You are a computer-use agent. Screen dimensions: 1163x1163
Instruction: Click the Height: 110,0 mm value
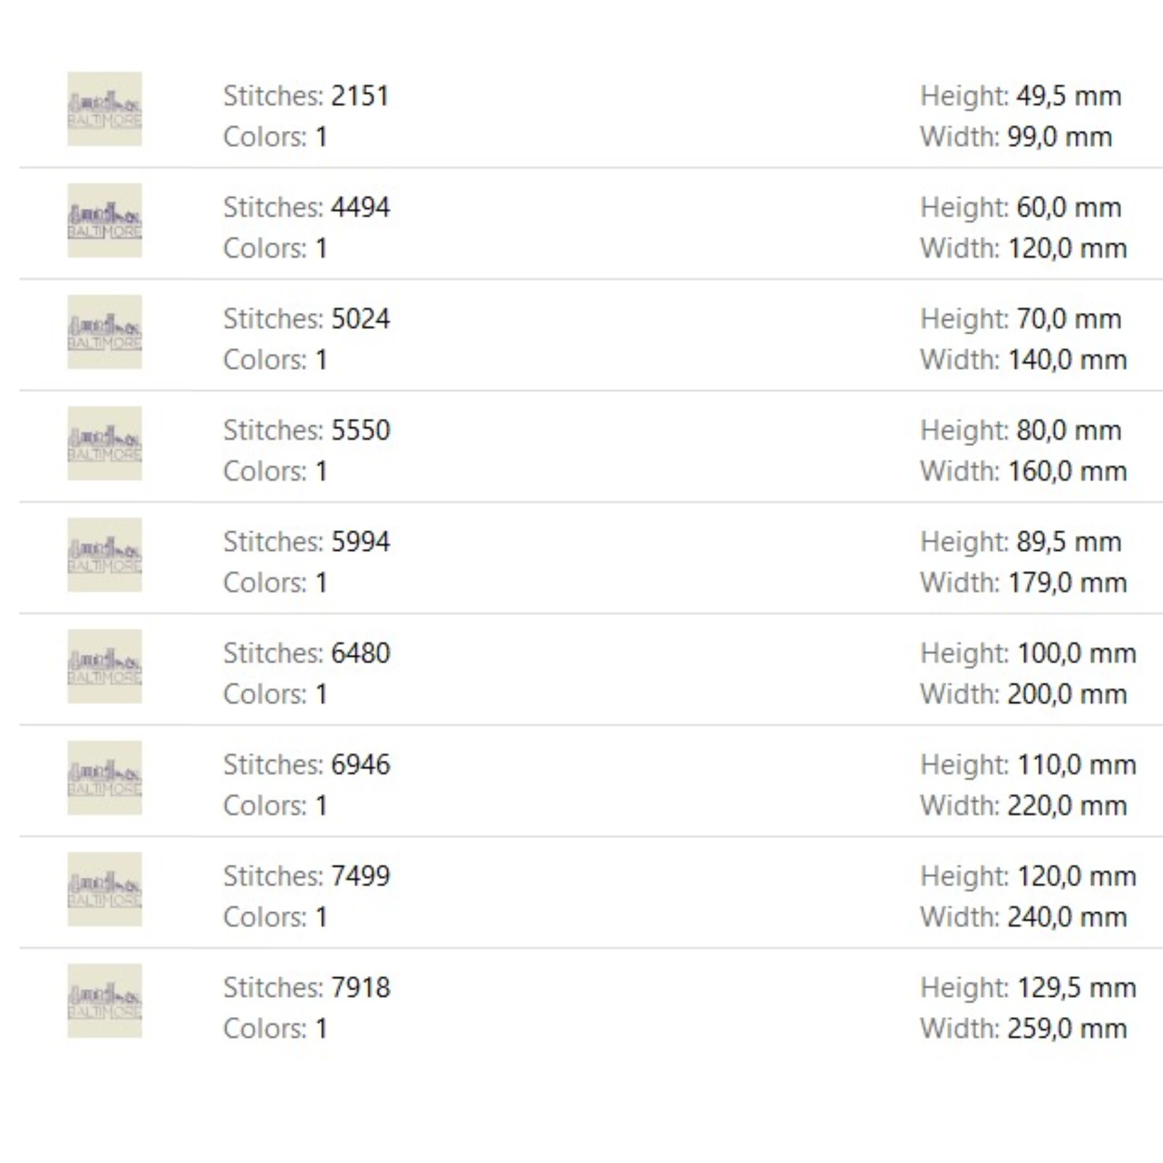point(1028,765)
